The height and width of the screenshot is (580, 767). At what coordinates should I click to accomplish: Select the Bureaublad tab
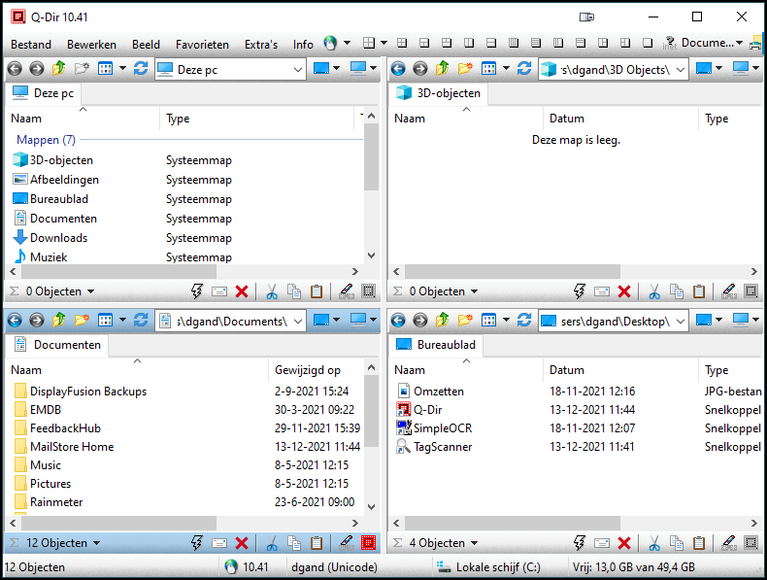tap(436, 345)
